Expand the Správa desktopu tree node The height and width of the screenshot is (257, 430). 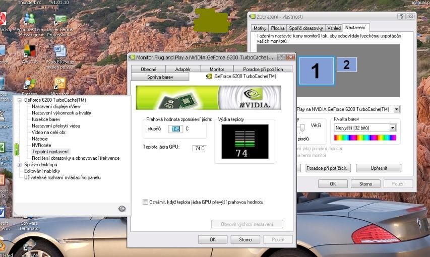[20, 164]
